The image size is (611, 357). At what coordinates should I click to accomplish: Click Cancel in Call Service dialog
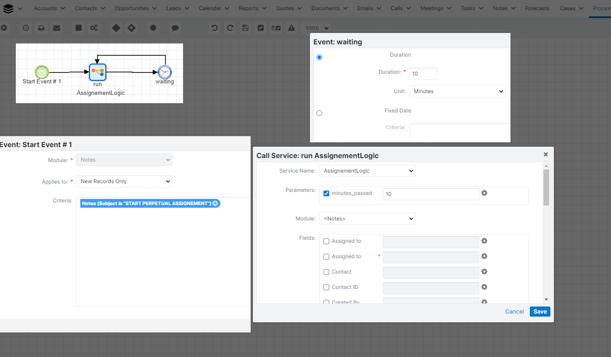pos(514,311)
